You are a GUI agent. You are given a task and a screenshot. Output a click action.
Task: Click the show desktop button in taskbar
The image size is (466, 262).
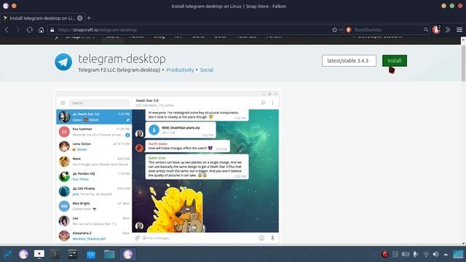pyautogui.click(x=458, y=254)
